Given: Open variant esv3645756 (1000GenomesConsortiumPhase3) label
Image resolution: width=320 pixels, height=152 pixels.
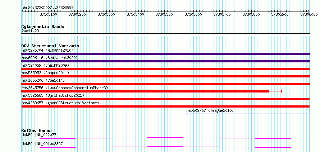Looking at the screenshot, I should pos(65,88).
